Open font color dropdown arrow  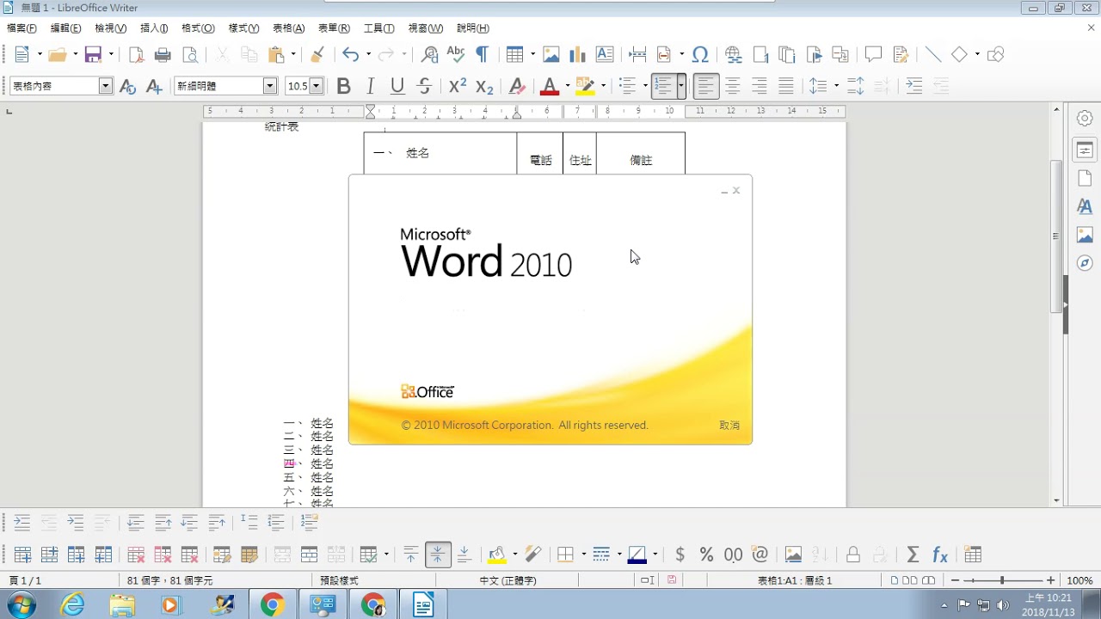pos(567,86)
